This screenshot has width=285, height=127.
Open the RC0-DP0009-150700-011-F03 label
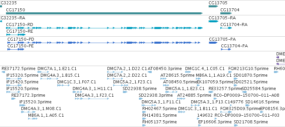click(247, 115)
